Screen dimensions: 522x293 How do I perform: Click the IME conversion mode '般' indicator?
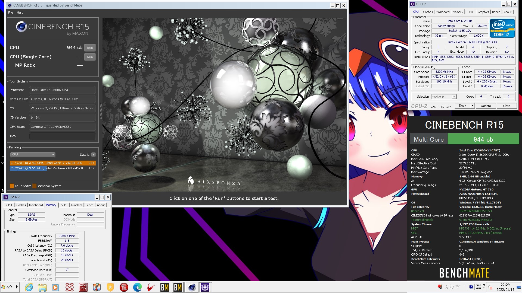[452, 287]
